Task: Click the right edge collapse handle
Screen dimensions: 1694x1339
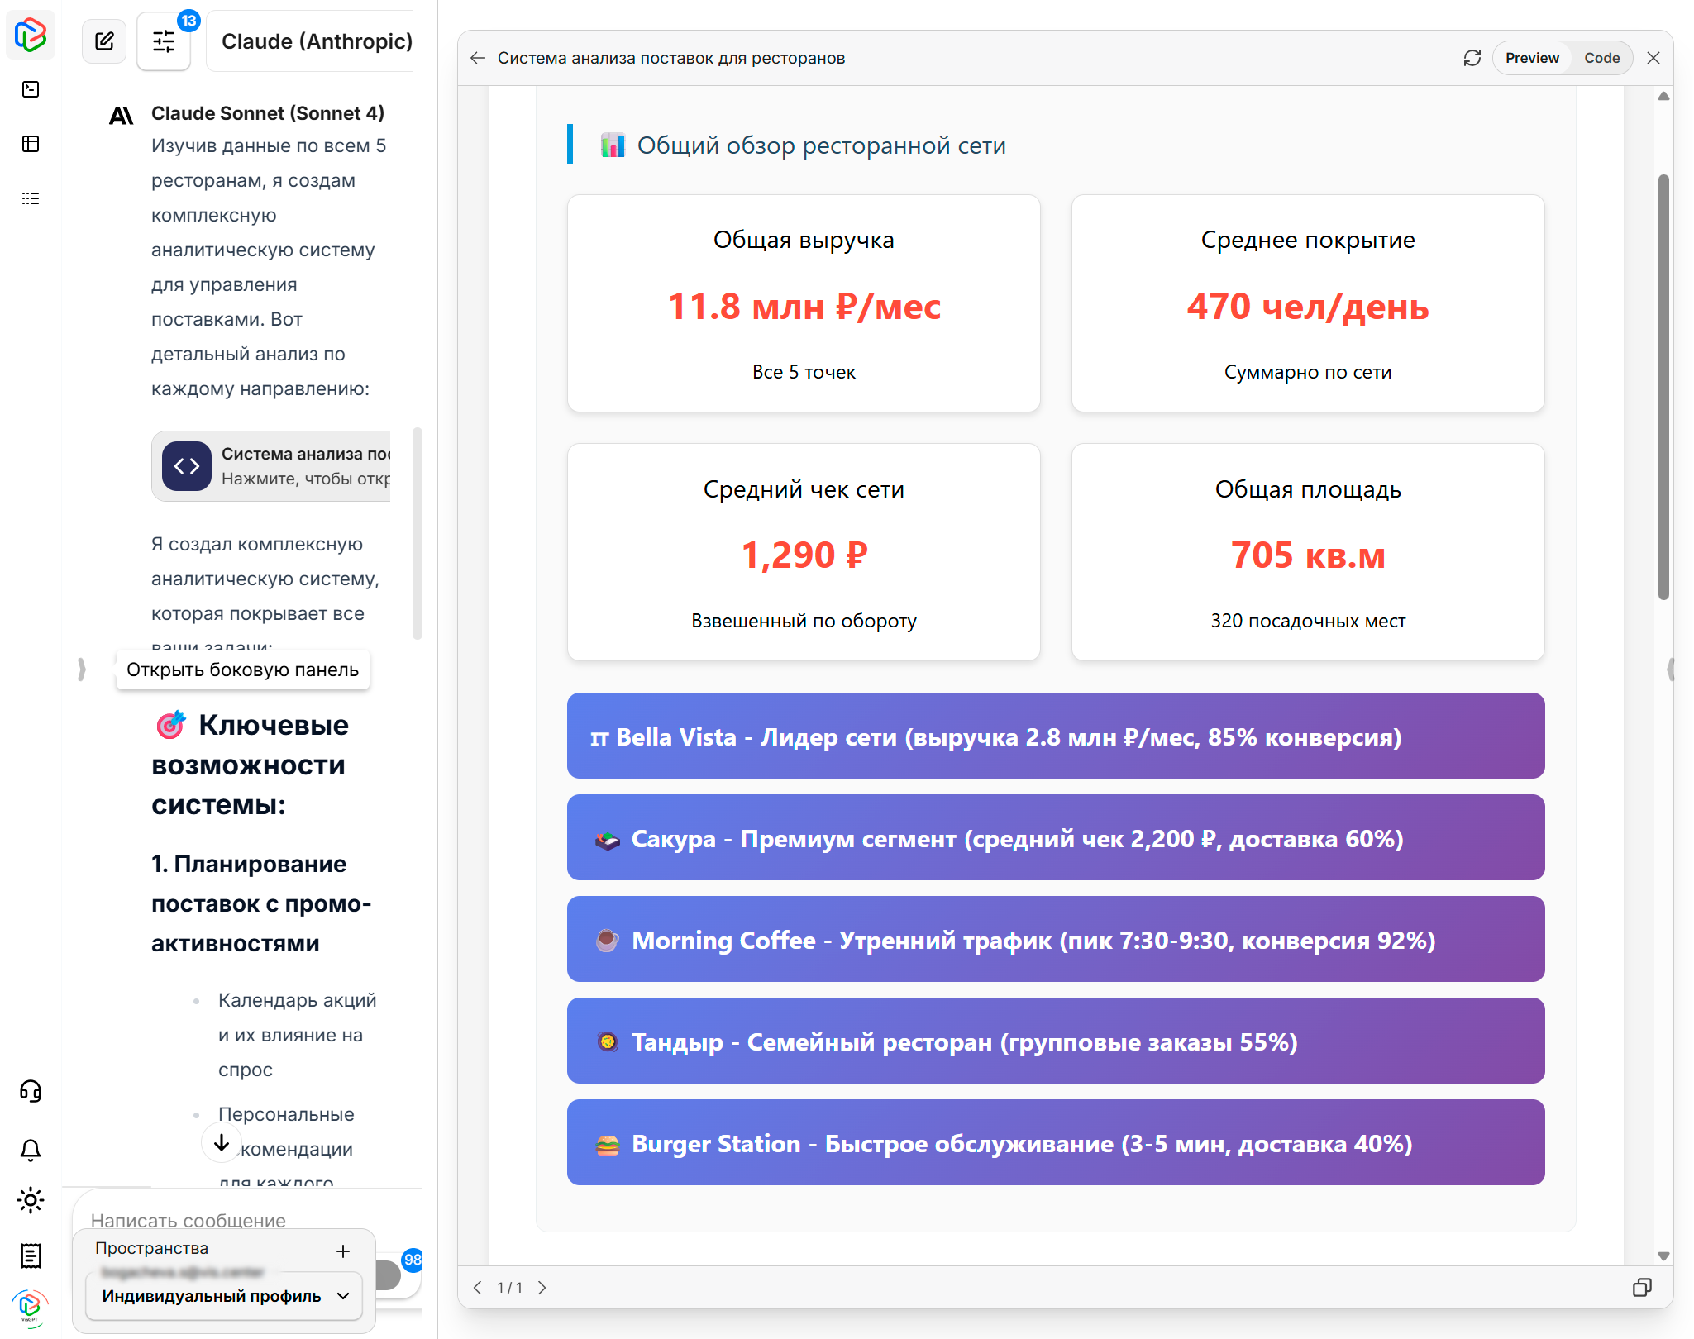Action: pos(1671,669)
